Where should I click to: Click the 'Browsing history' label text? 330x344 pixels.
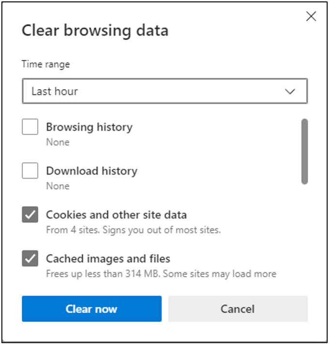(90, 127)
